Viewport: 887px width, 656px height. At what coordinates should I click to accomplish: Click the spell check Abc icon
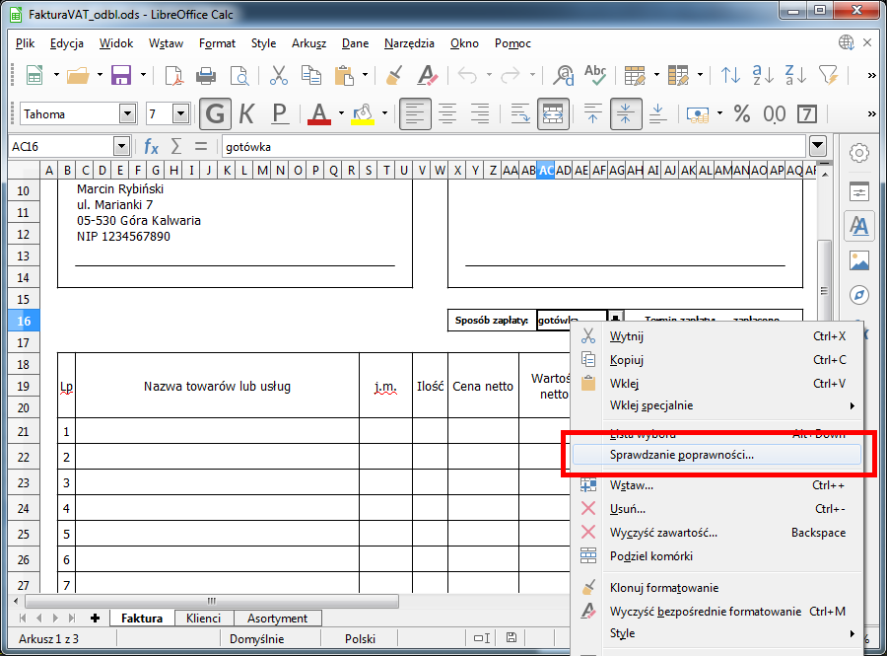pos(594,76)
